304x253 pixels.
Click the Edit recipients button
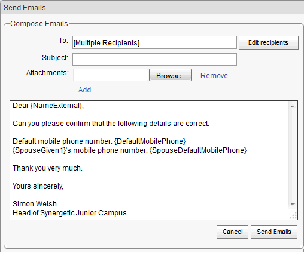(x=269, y=42)
